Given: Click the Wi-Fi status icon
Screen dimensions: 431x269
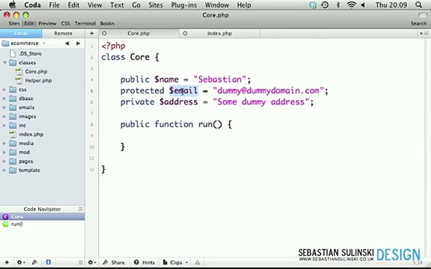Looking at the screenshot, I should coord(352,5).
